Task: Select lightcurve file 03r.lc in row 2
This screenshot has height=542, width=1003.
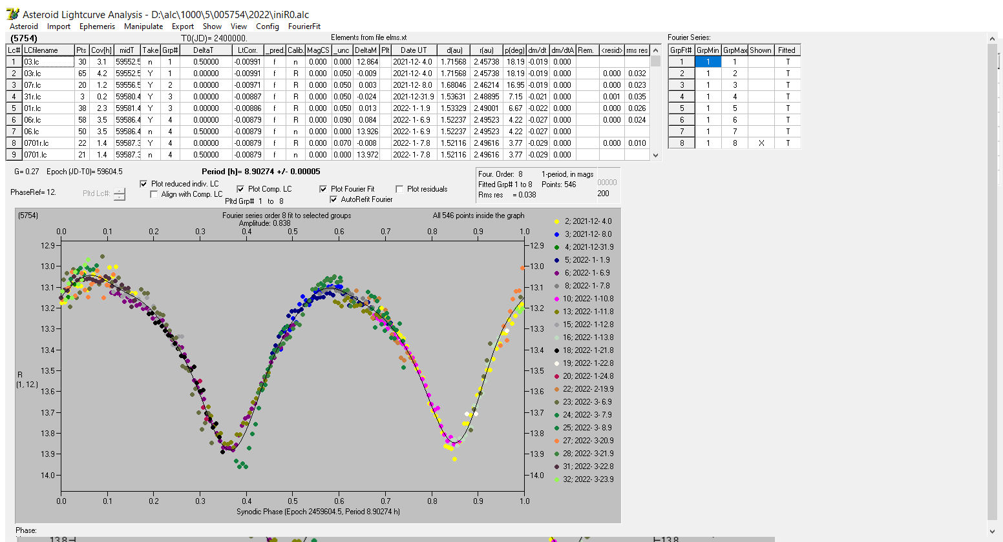Action: click(48, 74)
